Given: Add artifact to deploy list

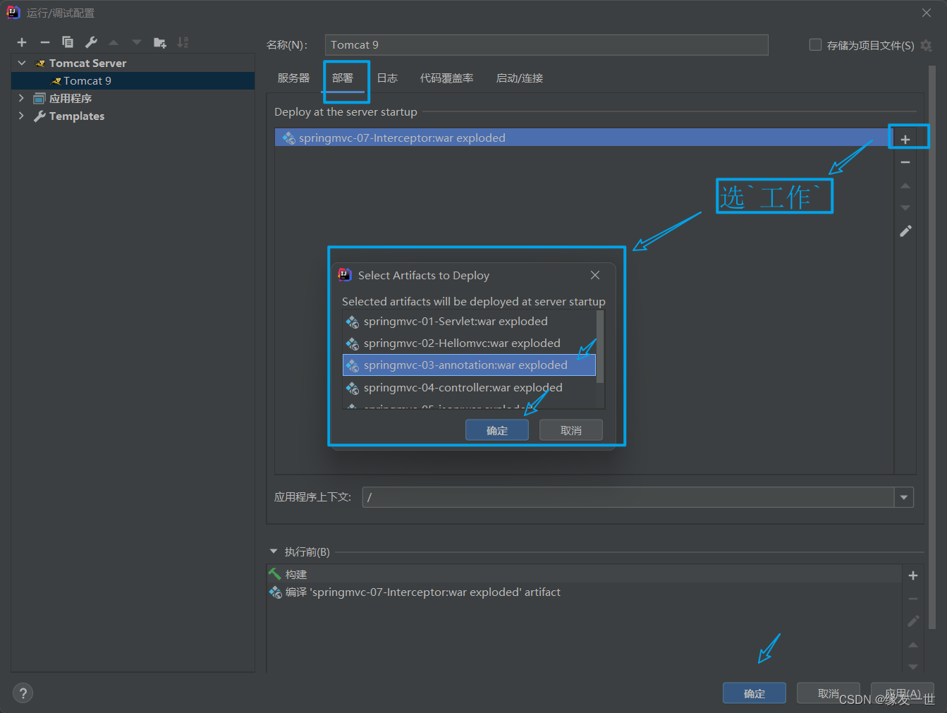Looking at the screenshot, I should point(905,139).
